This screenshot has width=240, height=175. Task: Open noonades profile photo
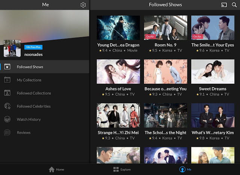coord(12,48)
